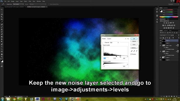Hide Layer 0 with its eye icon

[161, 60]
